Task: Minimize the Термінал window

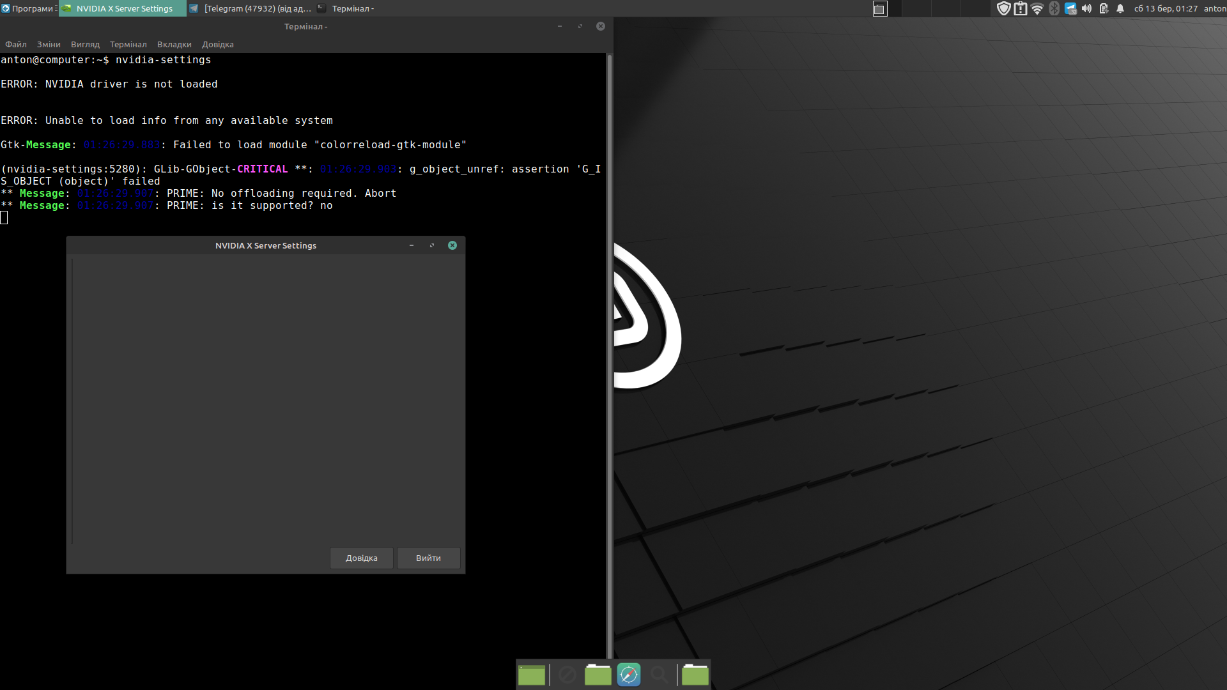Action: tap(560, 26)
